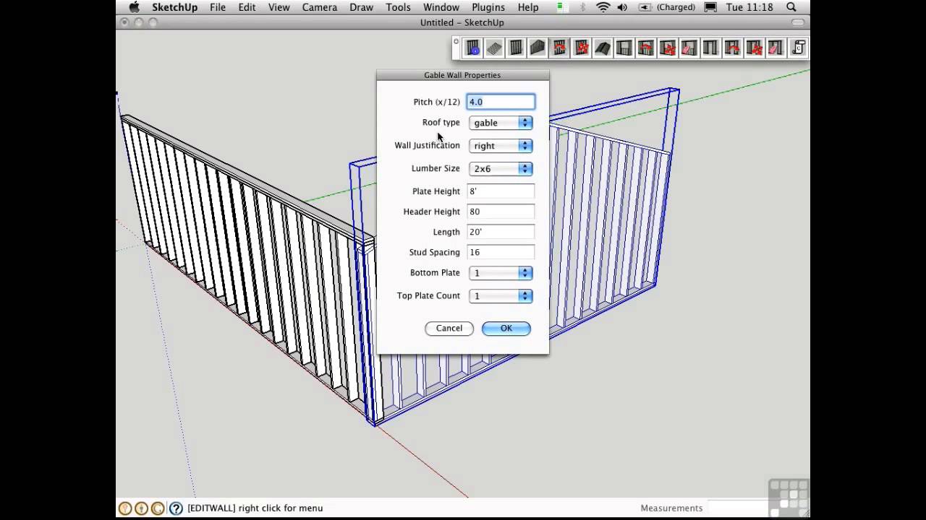Select the Floor tool in the plugin toolbar
Viewport: 926px width, 520px height.
tap(494, 48)
